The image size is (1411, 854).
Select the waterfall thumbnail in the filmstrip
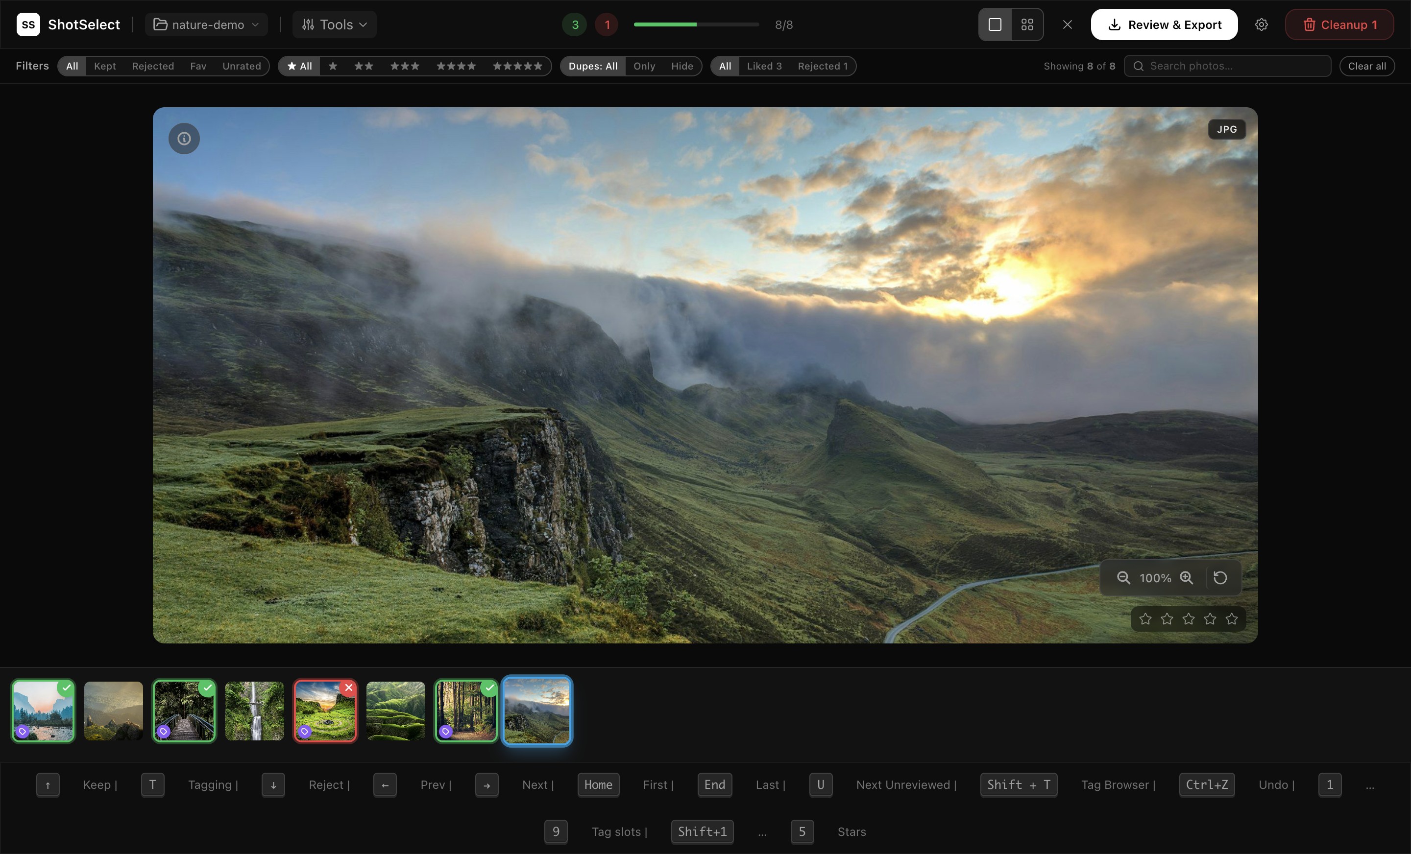(x=254, y=711)
